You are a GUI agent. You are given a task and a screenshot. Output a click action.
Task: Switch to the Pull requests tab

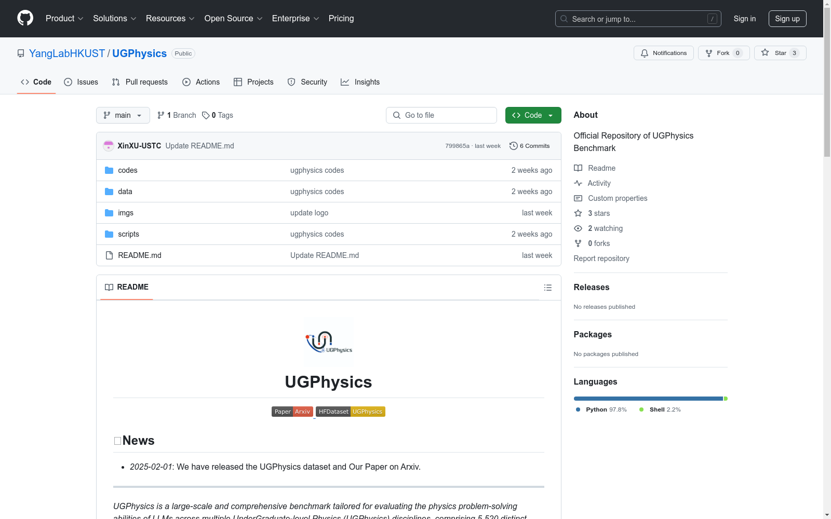[140, 82]
